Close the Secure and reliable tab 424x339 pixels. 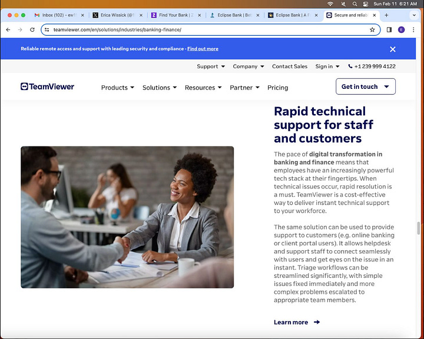(x=375, y=15)
